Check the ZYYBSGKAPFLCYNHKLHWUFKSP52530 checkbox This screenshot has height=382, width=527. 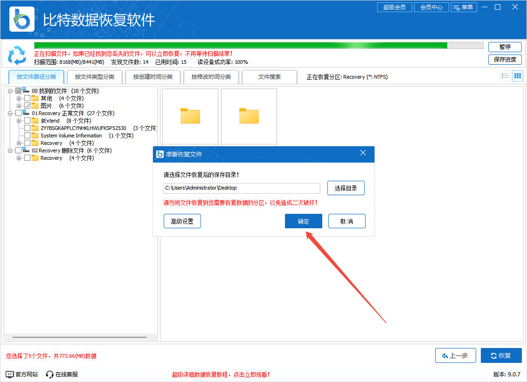point(27,128)
